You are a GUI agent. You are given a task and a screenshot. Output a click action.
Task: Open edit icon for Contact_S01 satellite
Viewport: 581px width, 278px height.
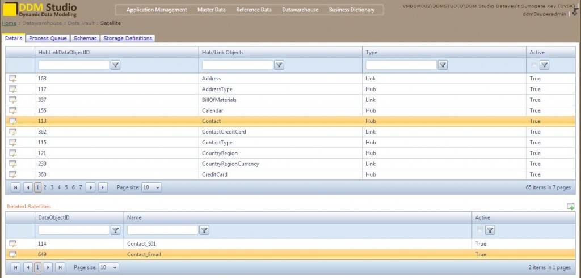13,243
